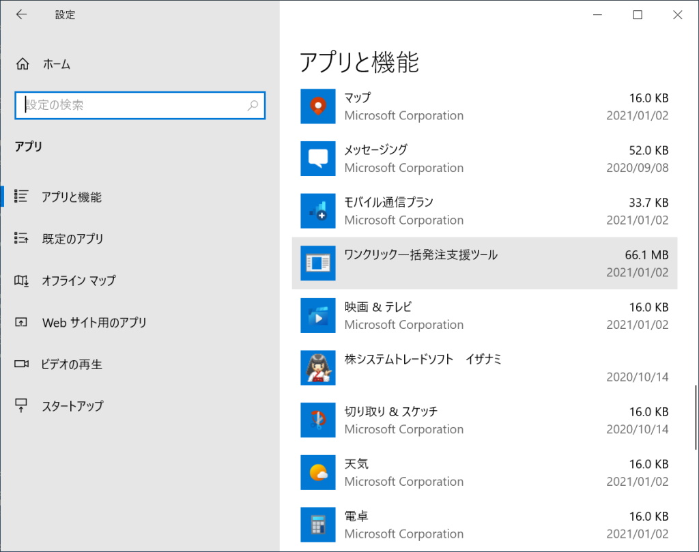The width and height of the screenshot is (699, 552).
Task: Click the スタートアップ sidebar icon
Action: pos(21,405)
